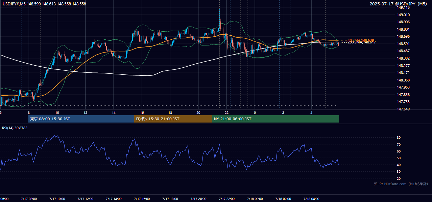Click the 148.906 price axis label
This screenshot has height=202, width=432.
click(x=403, y=22)
